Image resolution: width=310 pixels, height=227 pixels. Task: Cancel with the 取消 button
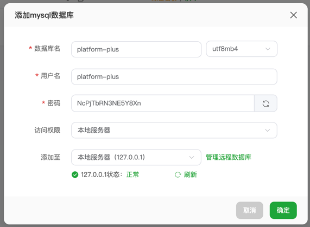pos(250,210)
